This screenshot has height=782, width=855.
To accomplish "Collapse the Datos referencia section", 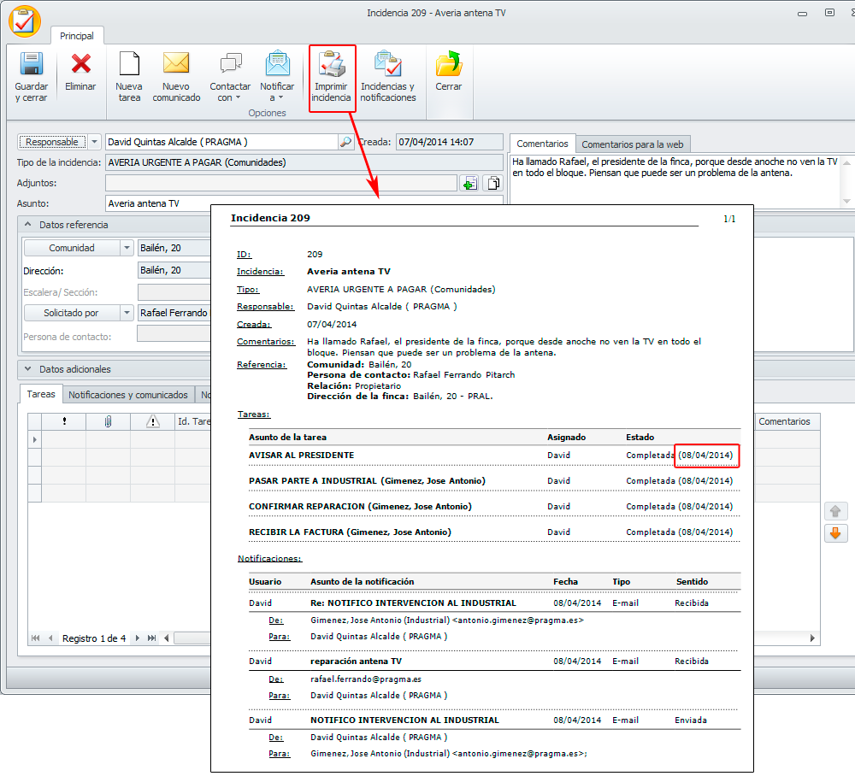I will click(27, 225).
